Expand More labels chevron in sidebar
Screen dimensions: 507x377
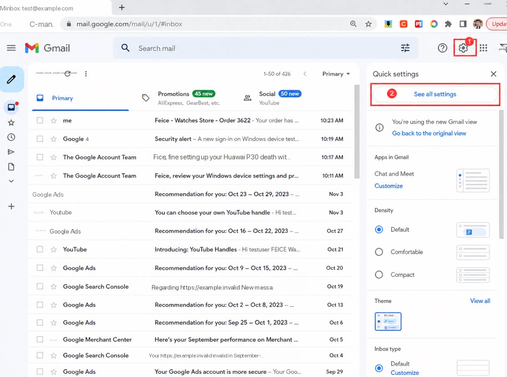[x=11, y=181]
